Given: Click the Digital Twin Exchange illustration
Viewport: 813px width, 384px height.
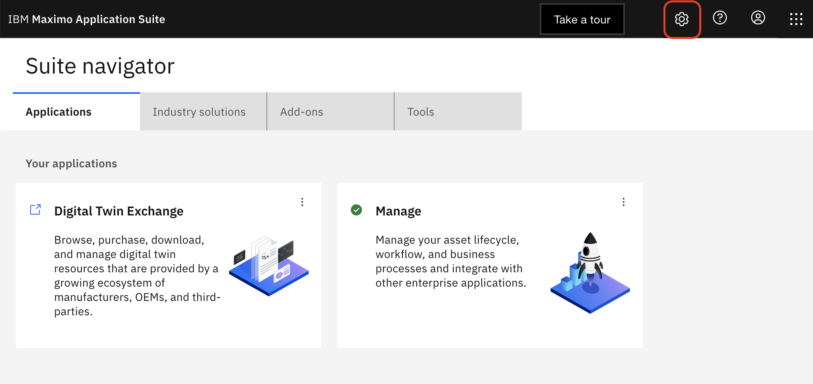Looking at the screenshot, I should (x=269, y=266).
